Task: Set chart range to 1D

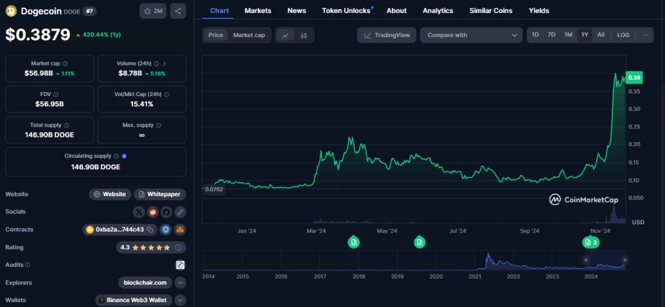Action: click(x=535, y=35)
